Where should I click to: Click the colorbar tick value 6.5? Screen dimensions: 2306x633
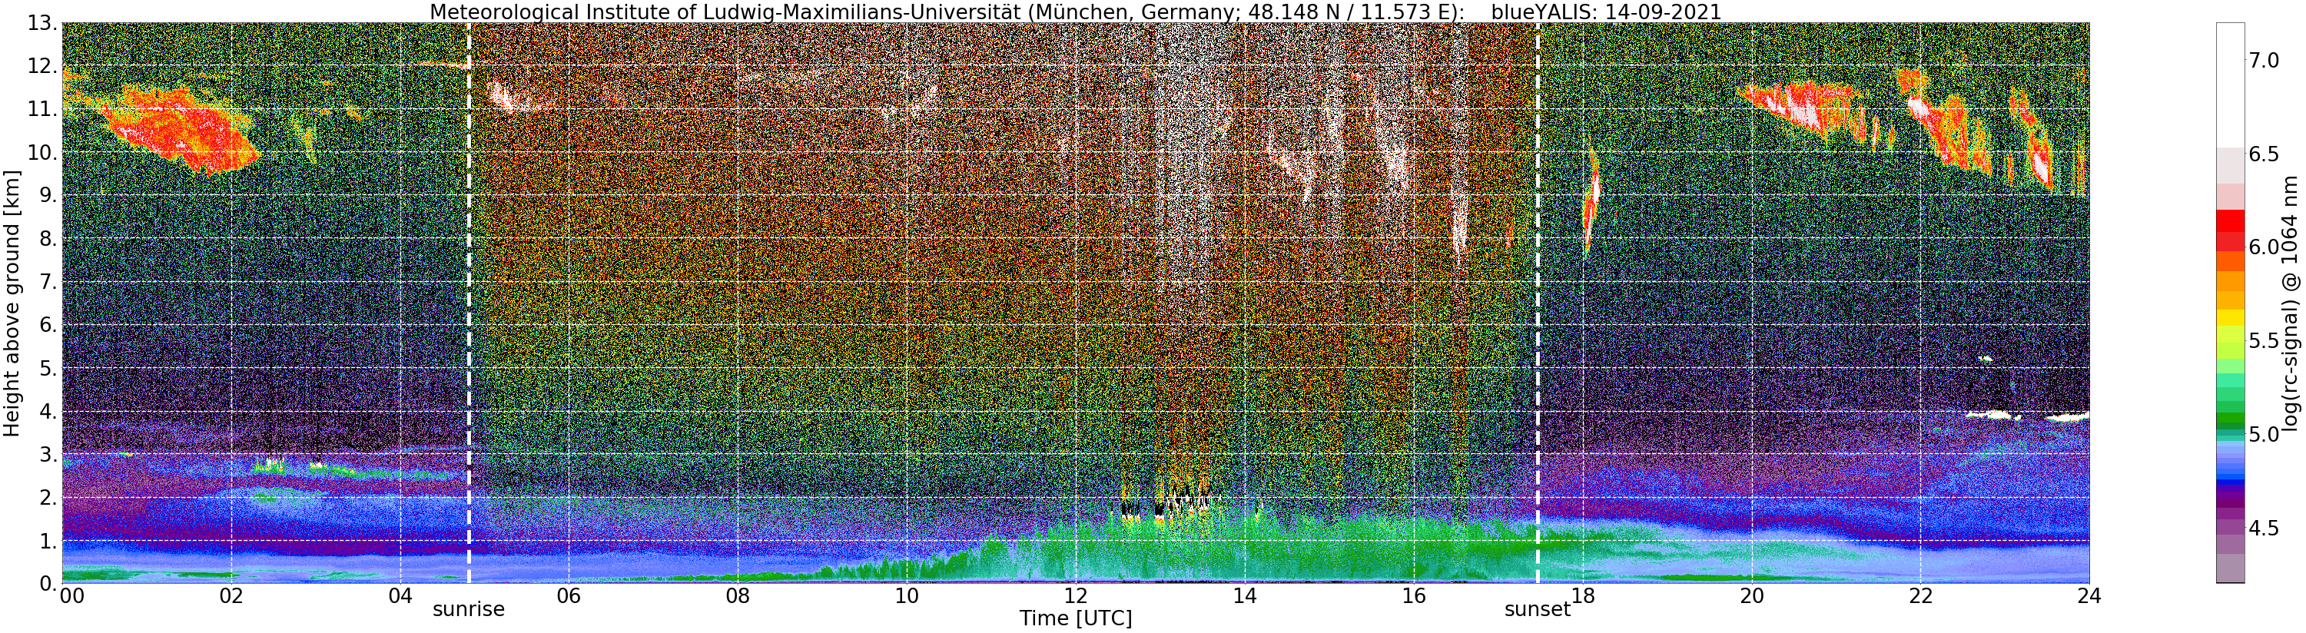(x=2264, y=154)
